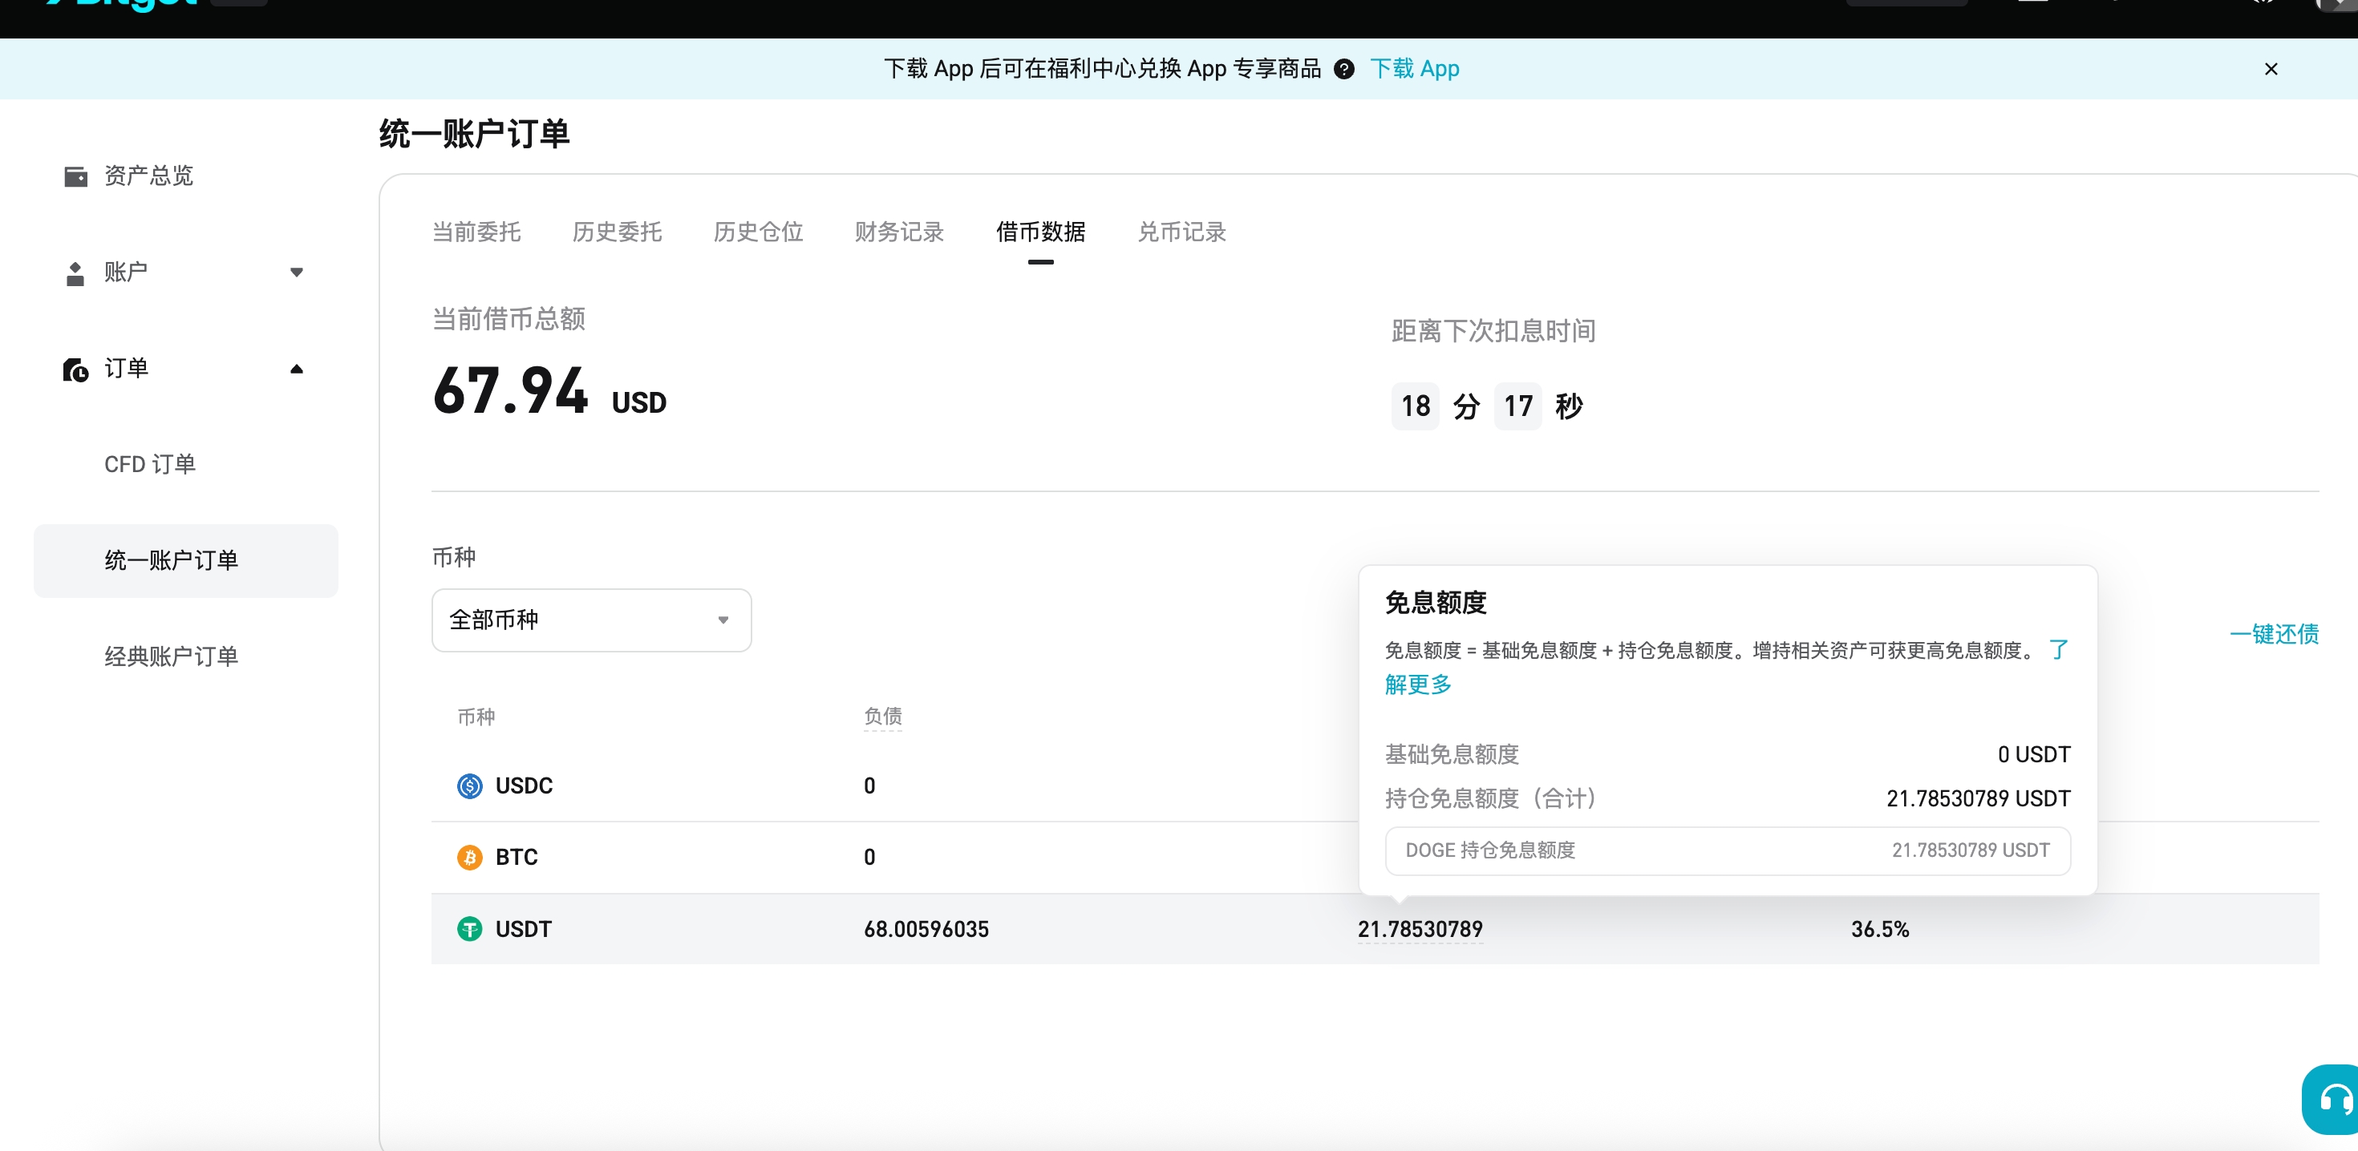Click the wallet icon beside 资产总览
The height and width of the screenshot is (1151, 2358).
pos(76,176)
